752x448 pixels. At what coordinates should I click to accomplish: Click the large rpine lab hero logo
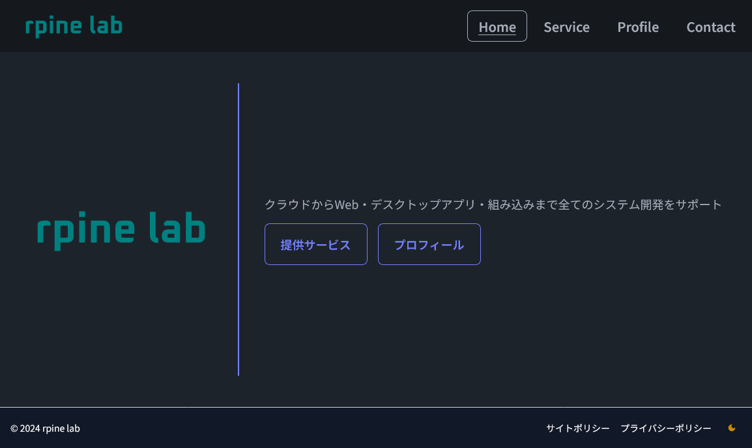[x=121, y=229]
